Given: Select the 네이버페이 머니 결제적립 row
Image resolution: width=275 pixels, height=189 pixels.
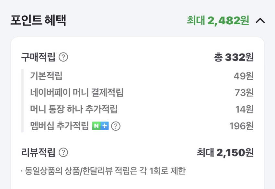Looking at the screenshot, I should point(77,93).
